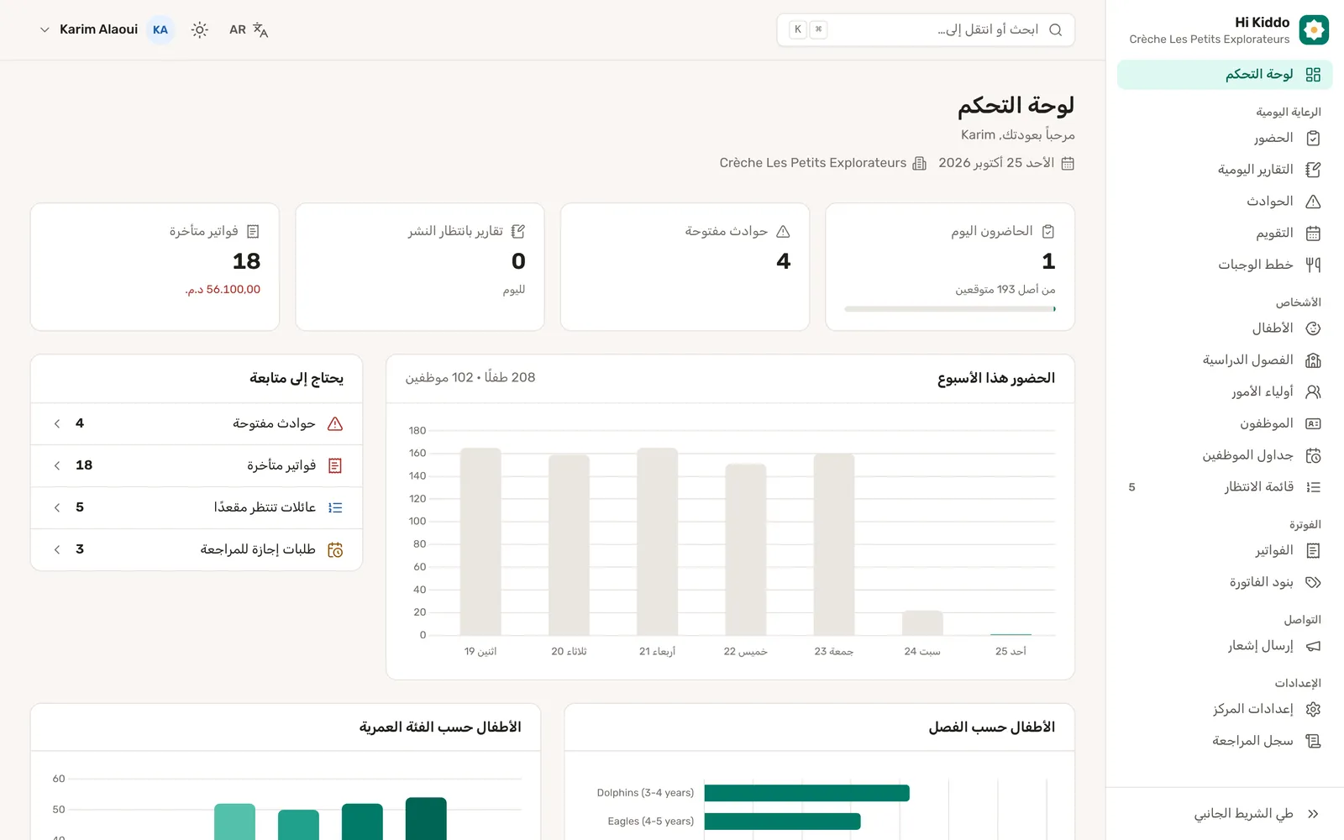Click the قائمة الانتظار list icon
The width and height of the screenshot is (1344, 840).
click(1314, 487)
